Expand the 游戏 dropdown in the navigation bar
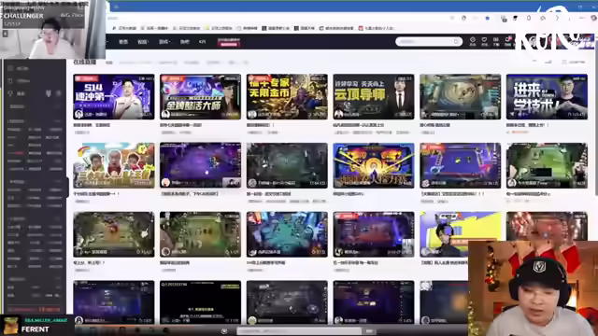Image resolution: width=598 pixels, height=336 pixels. 164,41
